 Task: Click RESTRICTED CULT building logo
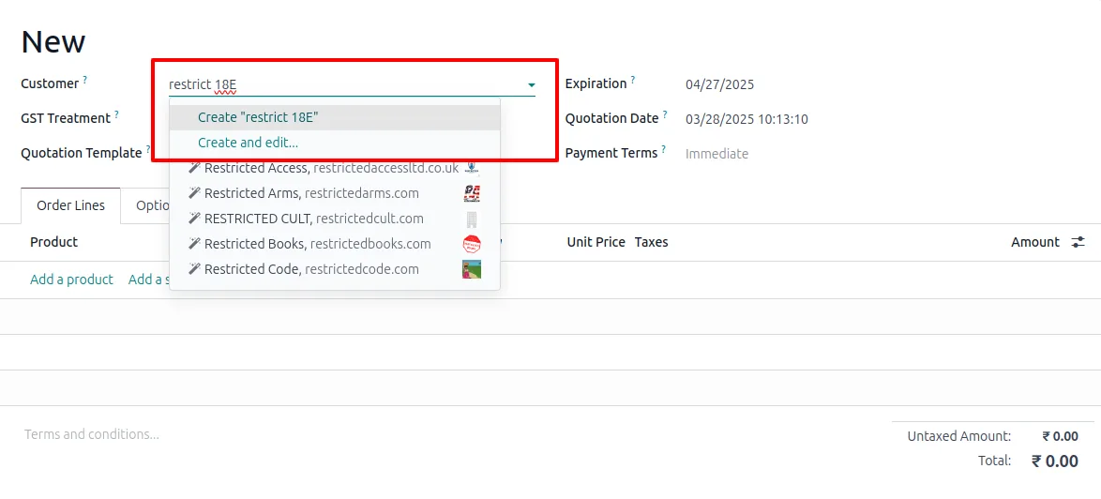pyautogui.click(x=472, y=219)
